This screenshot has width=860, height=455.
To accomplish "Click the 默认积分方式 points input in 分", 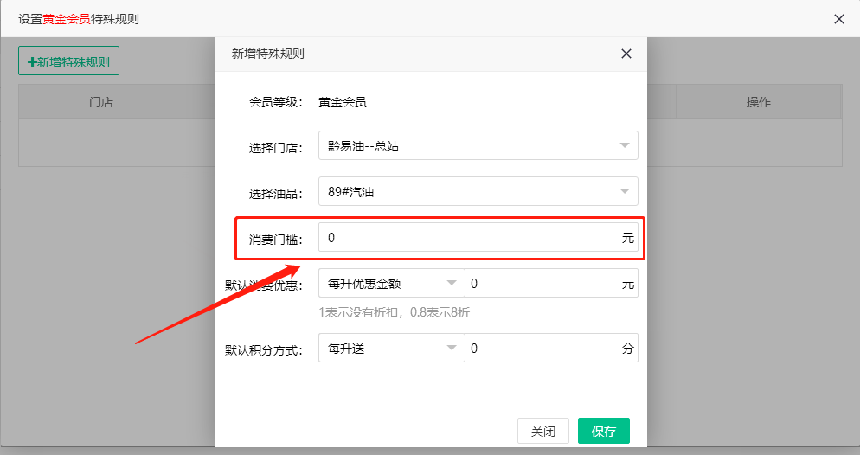I will point(541,349).
